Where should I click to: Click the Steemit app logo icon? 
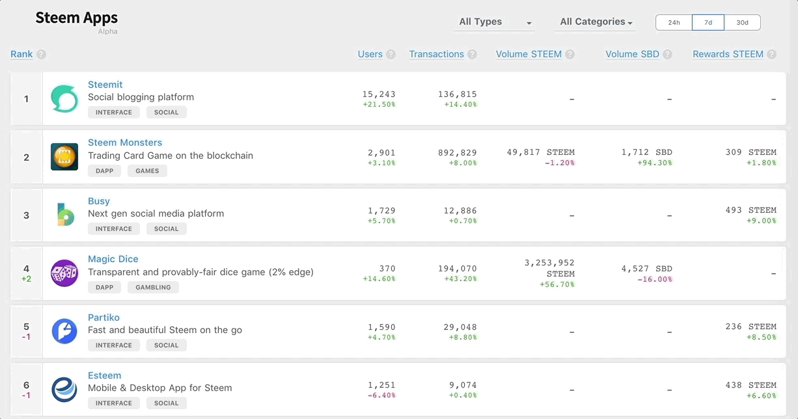point(64,99)
